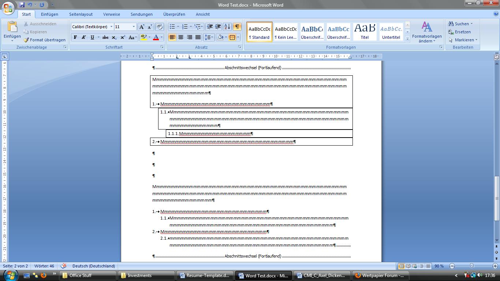Screen dimensions: 500x281
Task: Save the document from Quick Access toolbar
Action: [22, 5]
